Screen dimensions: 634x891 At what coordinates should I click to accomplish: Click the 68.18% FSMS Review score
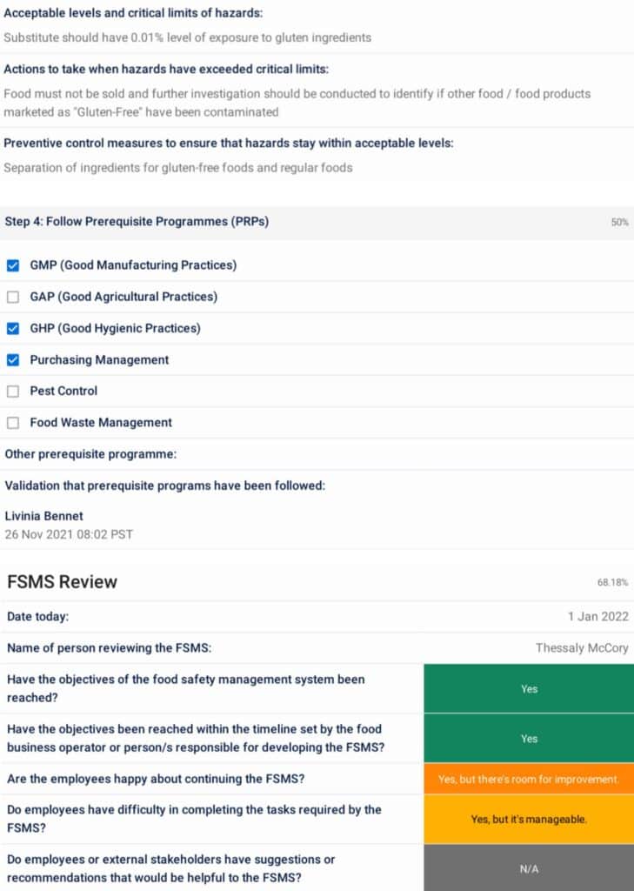(x=612, y=582)
